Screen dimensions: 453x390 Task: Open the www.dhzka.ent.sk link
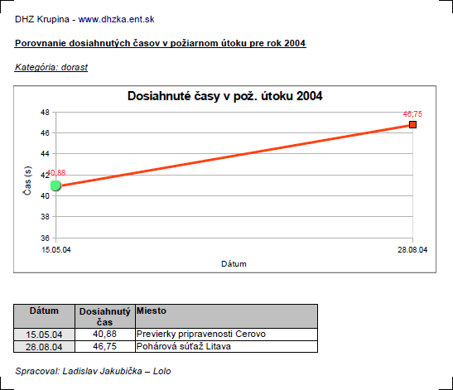click(x=116, y=19)
